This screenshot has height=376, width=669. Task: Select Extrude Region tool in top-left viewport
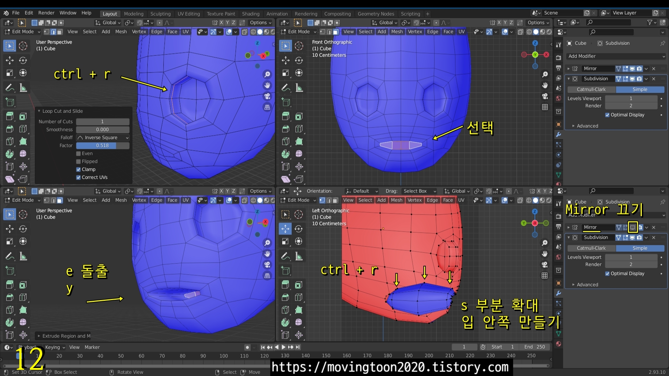point(10,116)
